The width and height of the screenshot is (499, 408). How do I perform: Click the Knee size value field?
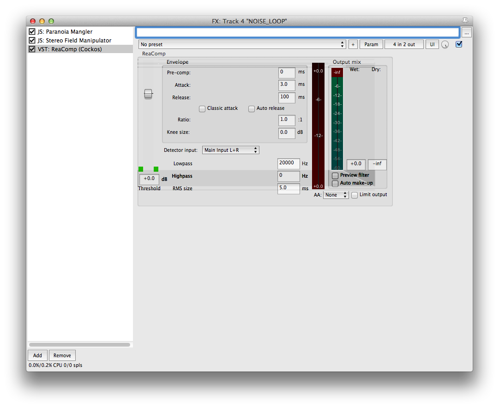tap(287, 133)
